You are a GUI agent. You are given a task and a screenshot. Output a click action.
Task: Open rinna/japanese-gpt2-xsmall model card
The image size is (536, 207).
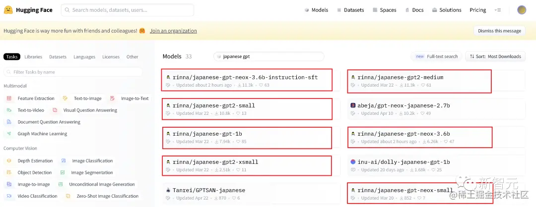[251, 165]
